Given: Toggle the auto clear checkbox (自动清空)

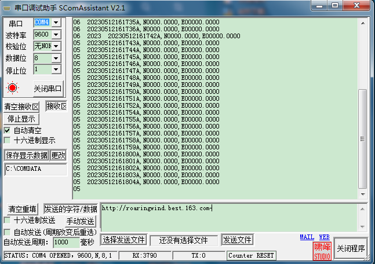Looking at the screenshot, I should click(8, 130).
